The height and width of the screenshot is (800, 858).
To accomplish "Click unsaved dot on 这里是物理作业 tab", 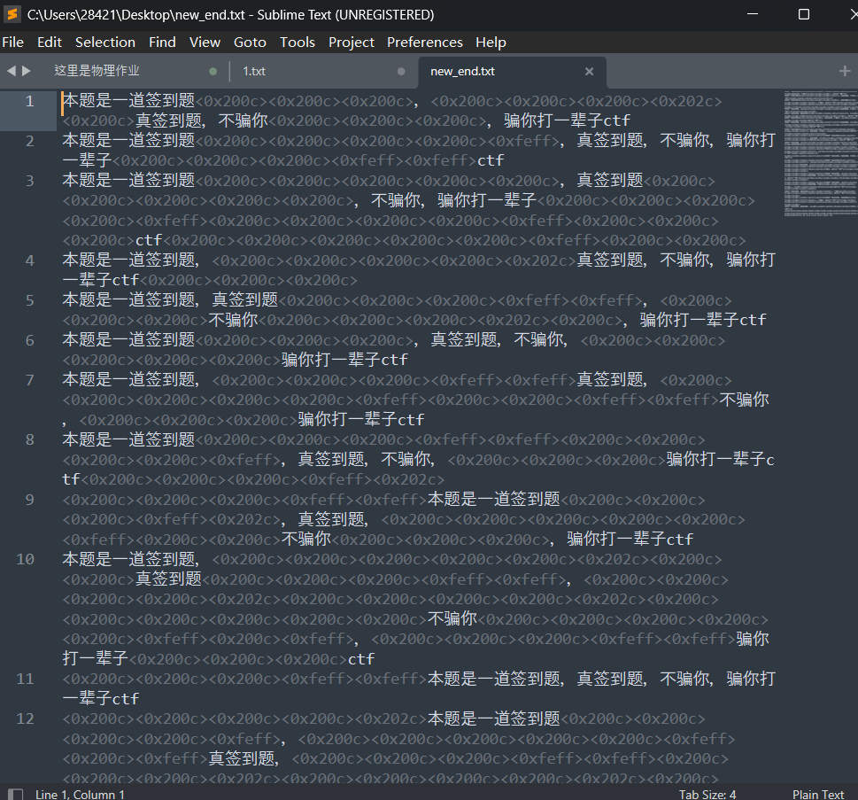I will point(213,71).
